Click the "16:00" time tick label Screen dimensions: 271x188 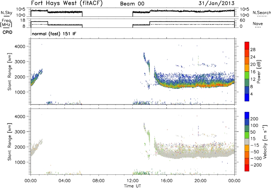click(166, 181)
